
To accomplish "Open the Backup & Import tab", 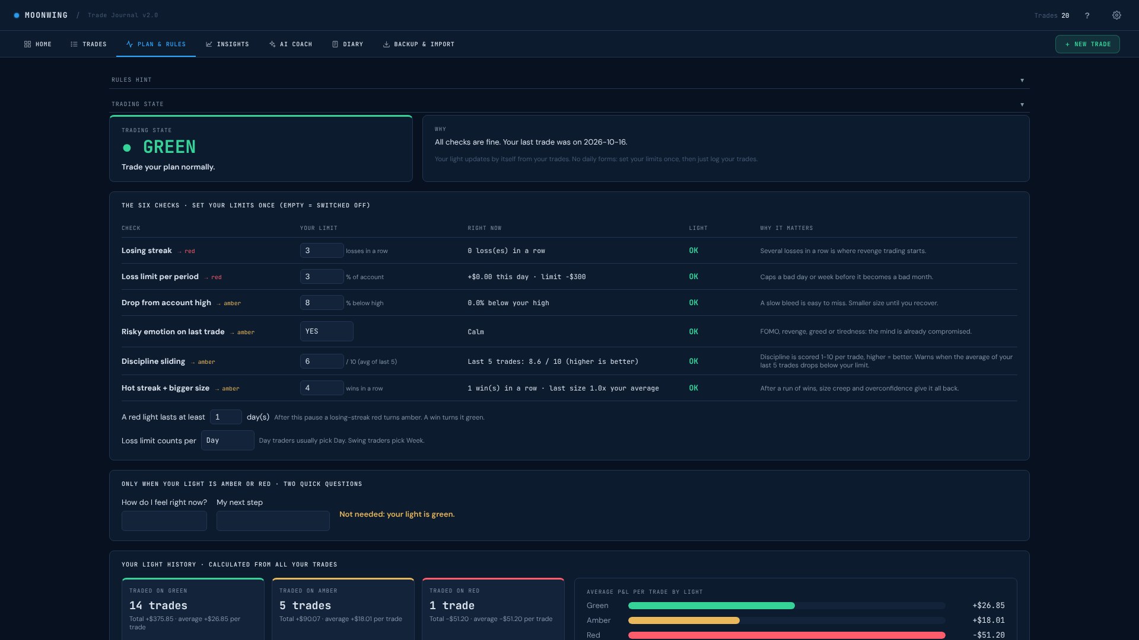I will (x=419, y=44).
